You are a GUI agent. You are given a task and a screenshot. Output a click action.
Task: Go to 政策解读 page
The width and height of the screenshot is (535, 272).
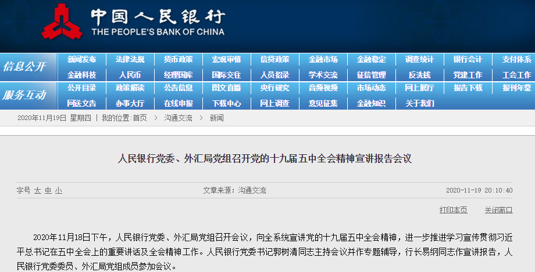(x=130, y=88)
